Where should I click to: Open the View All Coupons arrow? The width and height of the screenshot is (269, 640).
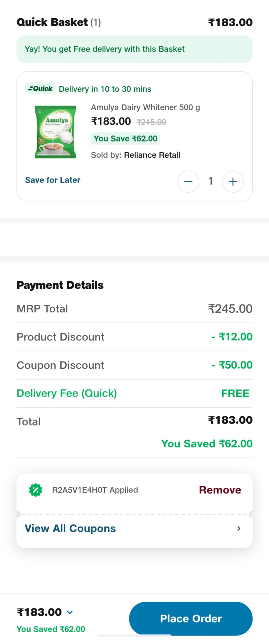click(x=239, y=528)
